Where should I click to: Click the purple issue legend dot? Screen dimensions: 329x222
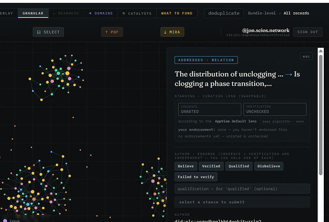[5, 221]
